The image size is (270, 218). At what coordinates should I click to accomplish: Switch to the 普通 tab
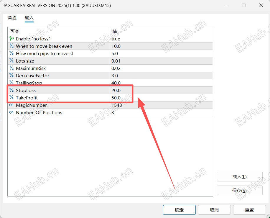(x=12, y=18)
